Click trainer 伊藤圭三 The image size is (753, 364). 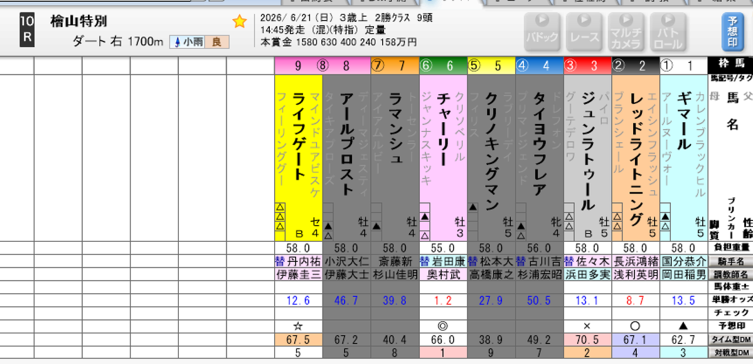click(x=298, y=274)
